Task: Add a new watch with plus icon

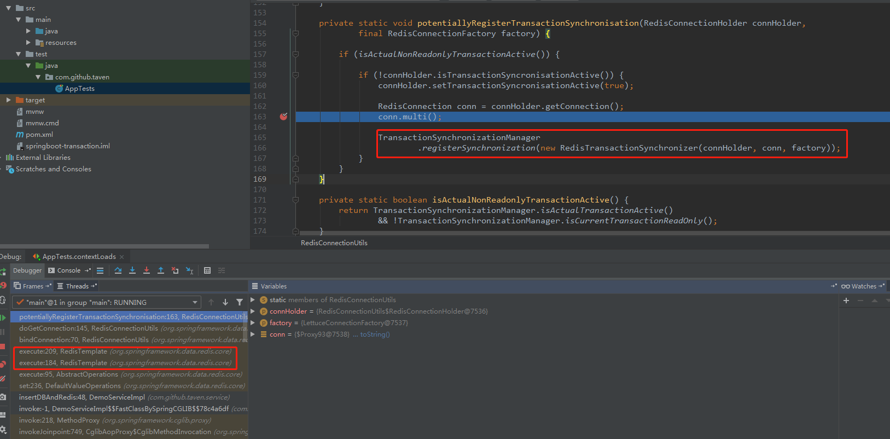Action: pyautogui.click(x=846, y=301)
